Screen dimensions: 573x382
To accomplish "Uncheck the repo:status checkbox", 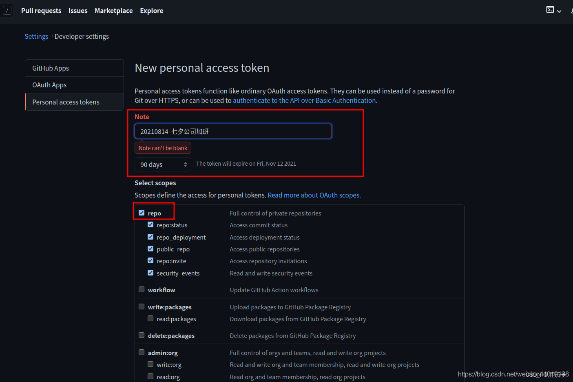I will [150, 225].
